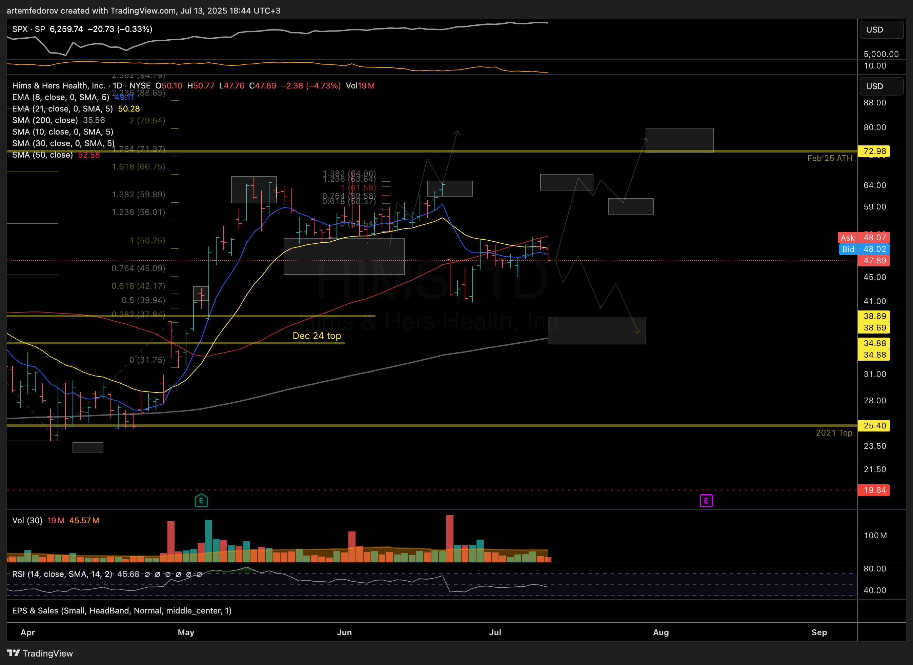Click the 5,000.00 SPX axis label
Image resolution: width=913 pixels, height=665 pixels.
(881, 54)
